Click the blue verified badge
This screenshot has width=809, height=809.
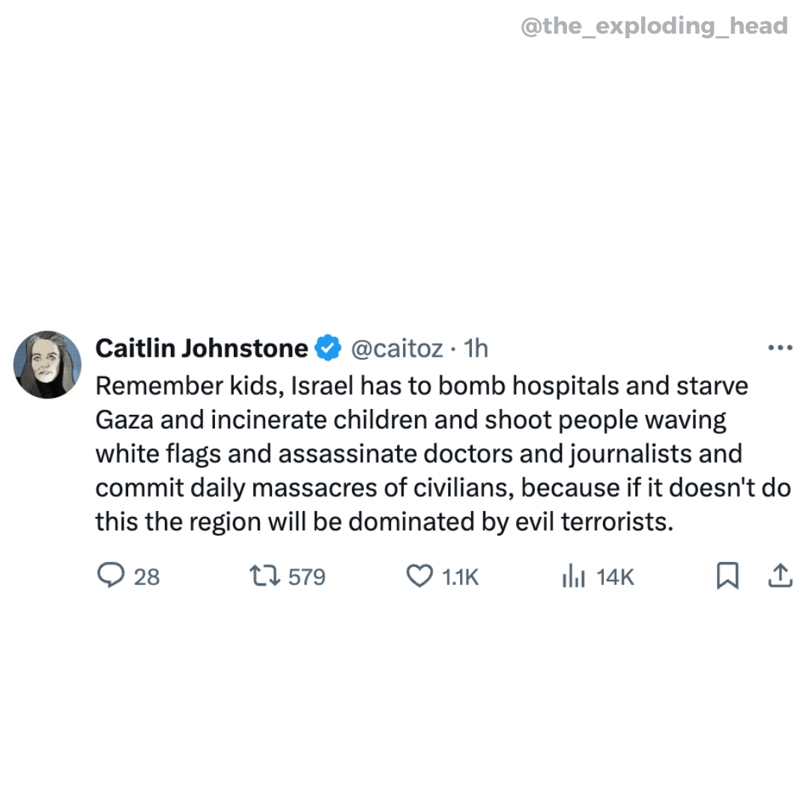click(327, 348)
